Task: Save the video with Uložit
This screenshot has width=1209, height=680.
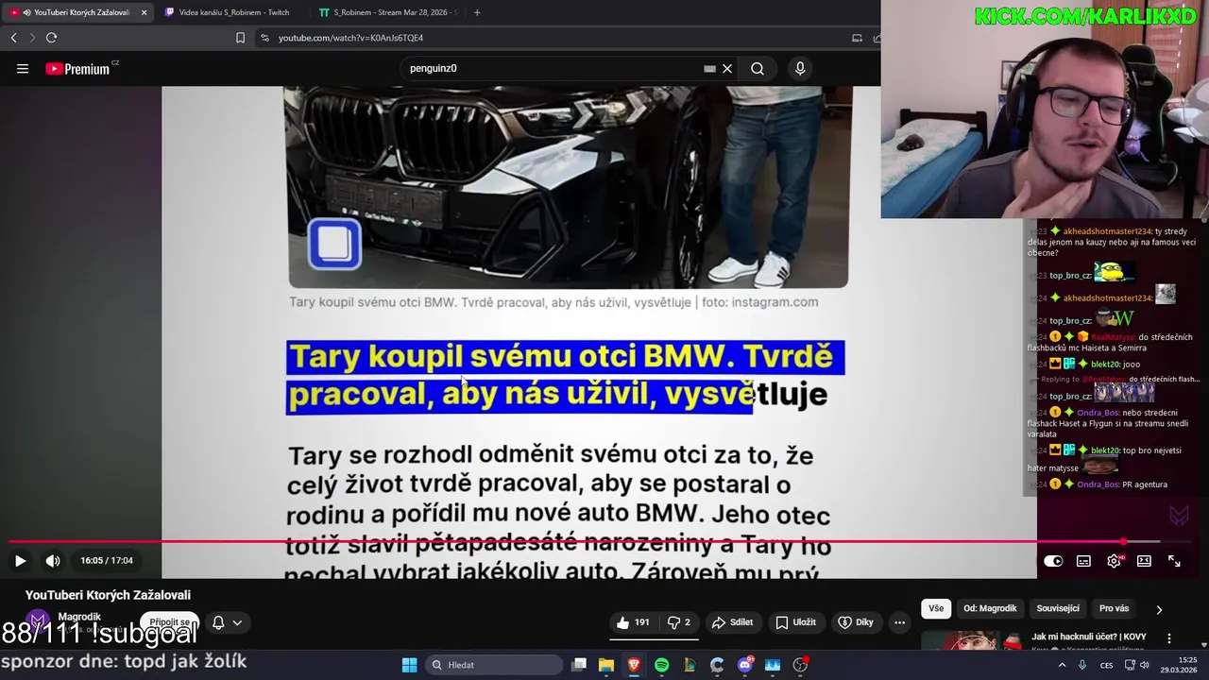Action: (x=795, y=622)
